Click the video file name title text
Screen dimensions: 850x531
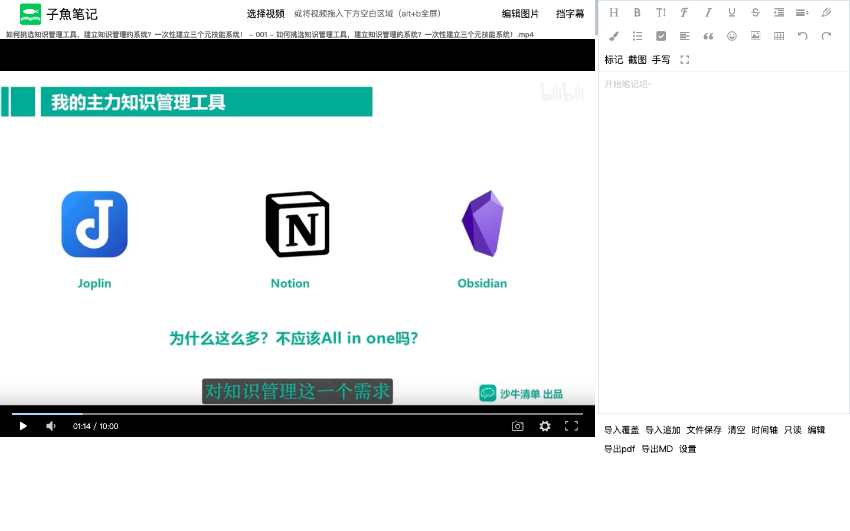click(270, 35)
